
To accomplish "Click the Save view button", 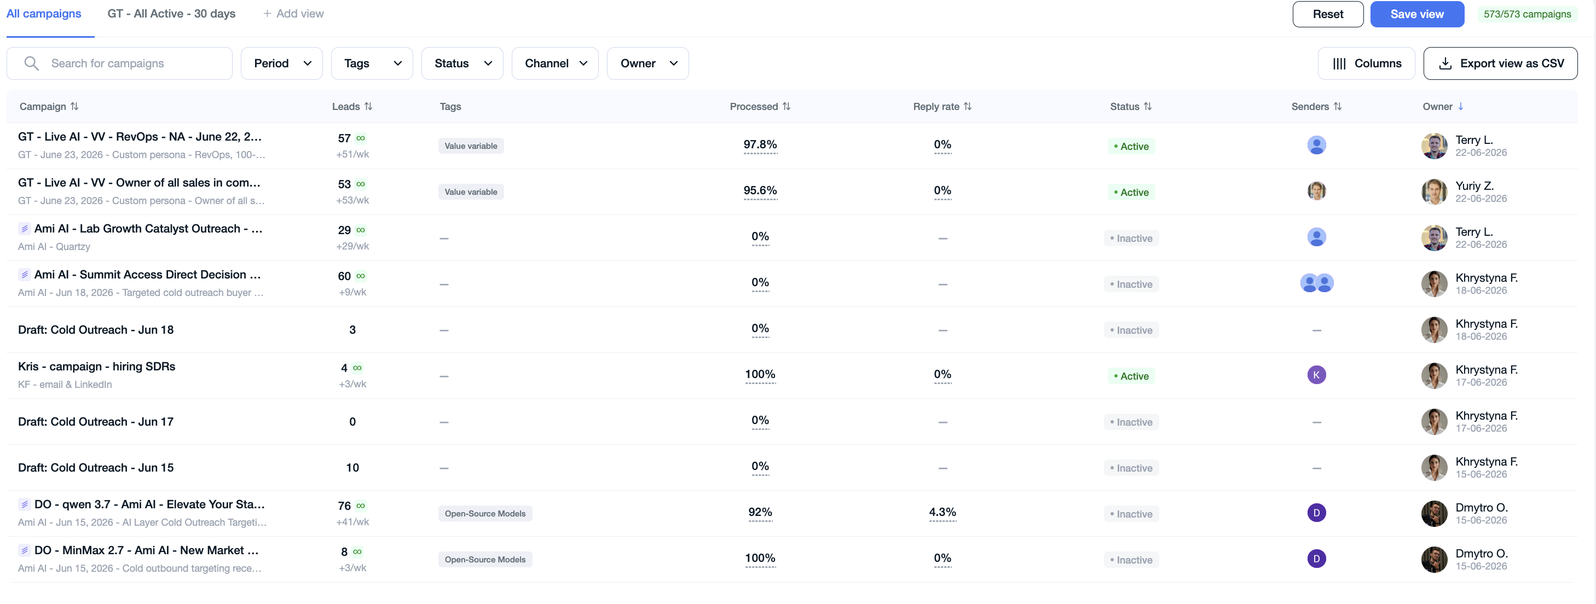I will point(1416,14).
